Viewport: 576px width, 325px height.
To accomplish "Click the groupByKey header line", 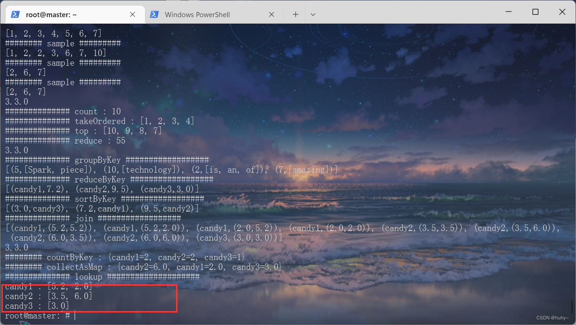I will [x=107, y=160].
